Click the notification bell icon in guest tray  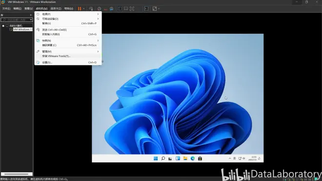259,159
